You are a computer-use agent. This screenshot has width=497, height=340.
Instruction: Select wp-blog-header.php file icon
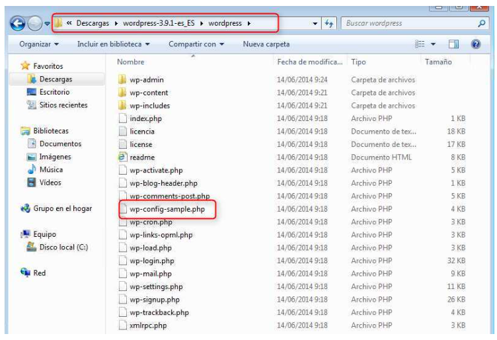[123, 183]
